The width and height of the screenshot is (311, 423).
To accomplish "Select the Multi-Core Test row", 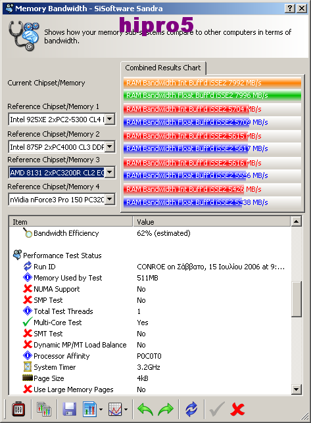I will click(x=150, y=323).
